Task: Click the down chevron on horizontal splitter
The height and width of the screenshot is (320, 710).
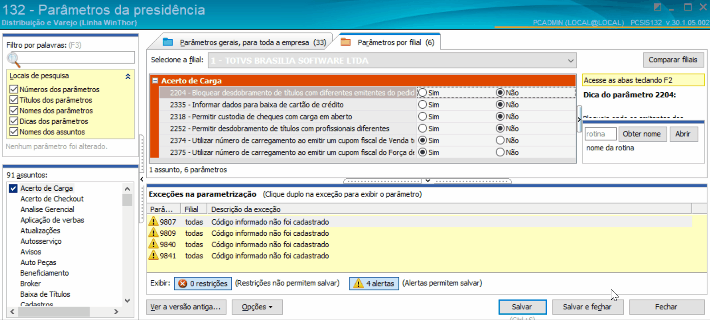Action: 428,181
